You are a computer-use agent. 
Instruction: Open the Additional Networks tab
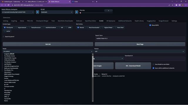[125, 21]
